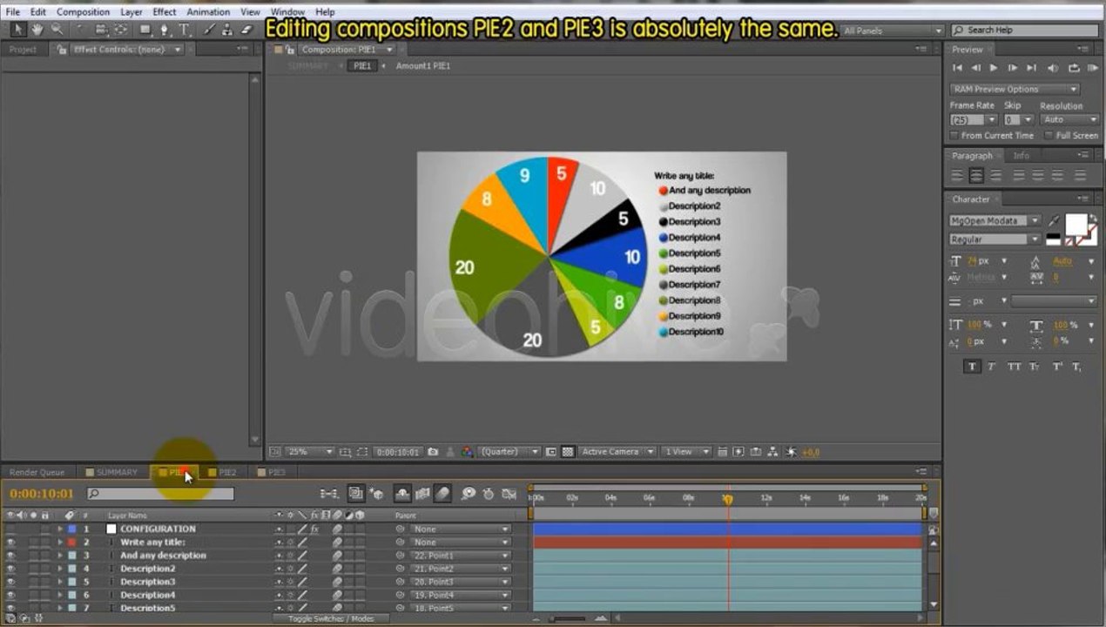Open the timeline Graph Editor icon
Image resolution: width=1106 pixels, height=627 pixels.
tap(509, 494)
